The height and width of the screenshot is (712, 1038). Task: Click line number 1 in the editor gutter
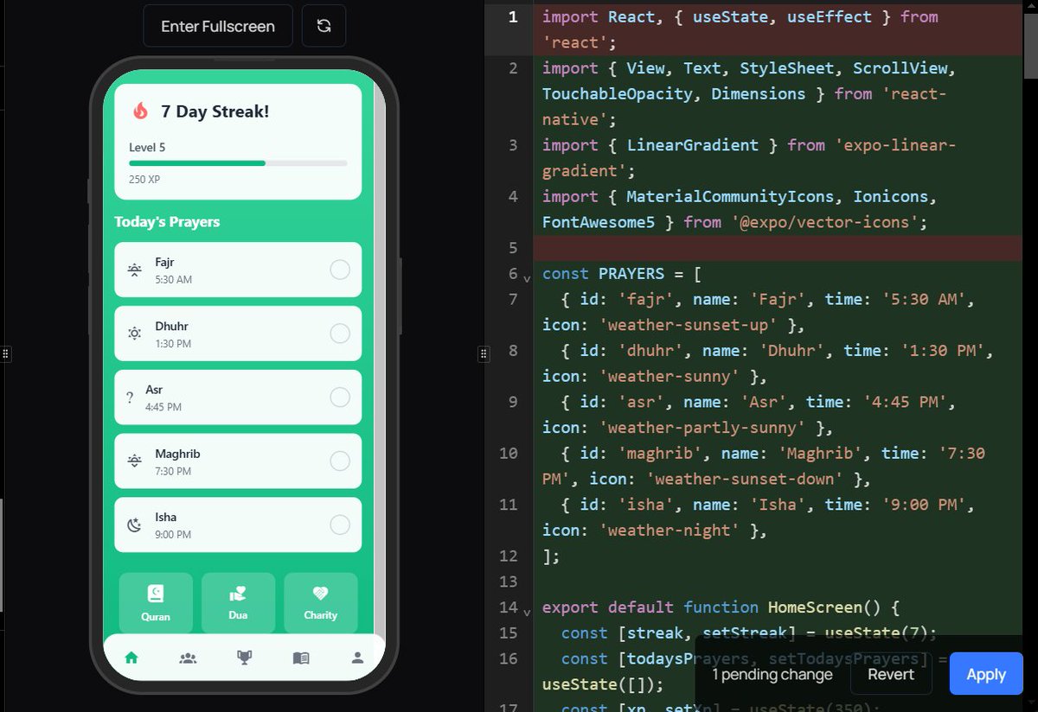coord(513,16)
